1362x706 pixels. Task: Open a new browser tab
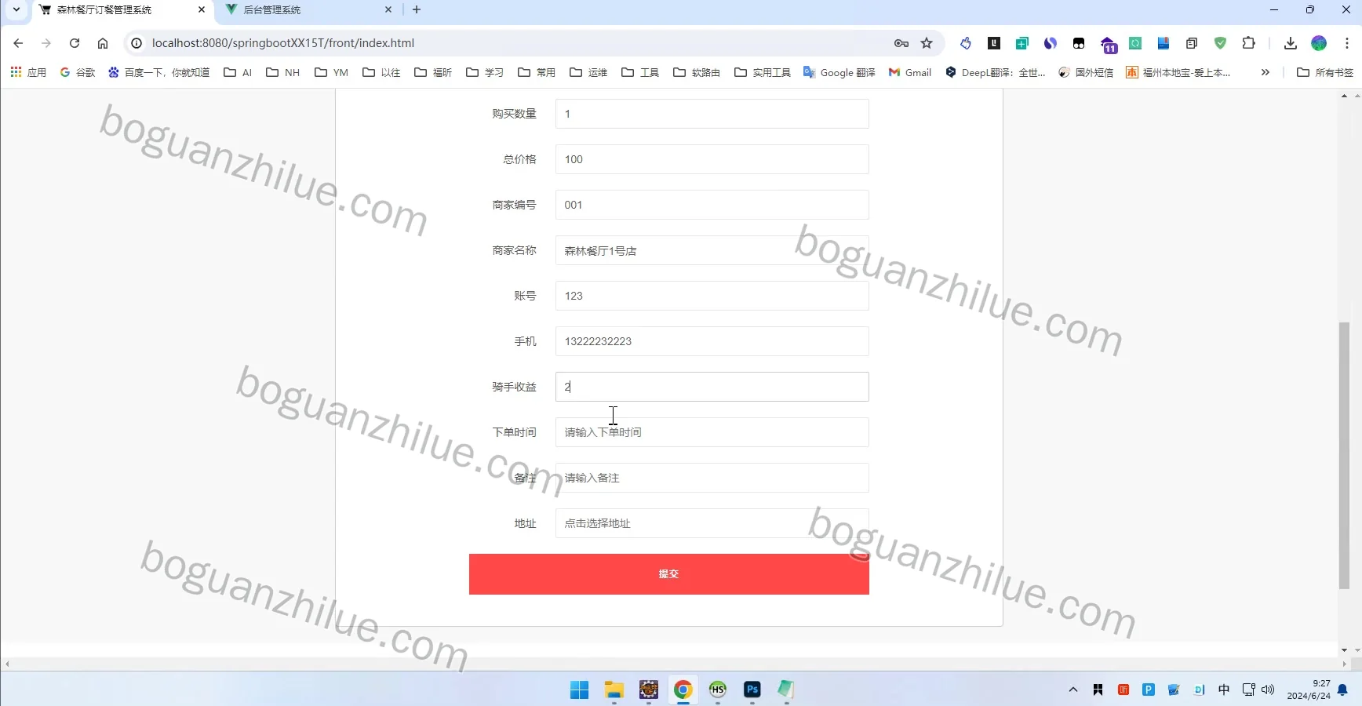417,10
